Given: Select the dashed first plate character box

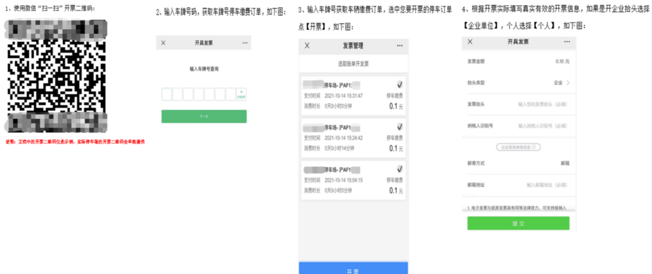Looking at the screenshot, I should coord(167,95).
